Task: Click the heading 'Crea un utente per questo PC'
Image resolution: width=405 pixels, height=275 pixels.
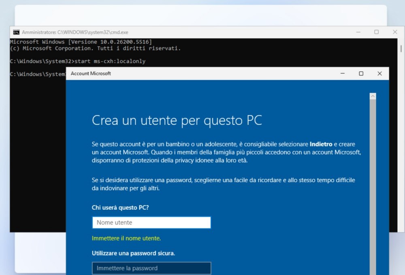Action: point(177,121)
